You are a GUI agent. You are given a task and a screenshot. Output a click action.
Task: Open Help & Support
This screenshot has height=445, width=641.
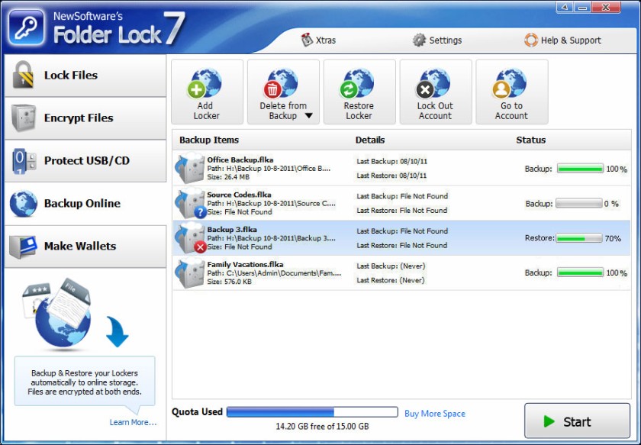[x=562, y=40]
